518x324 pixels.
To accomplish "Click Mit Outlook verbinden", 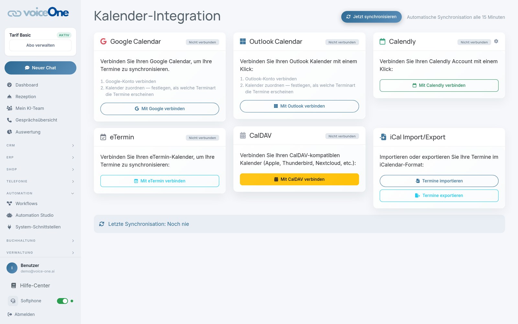I will click(x=299, y=106).
